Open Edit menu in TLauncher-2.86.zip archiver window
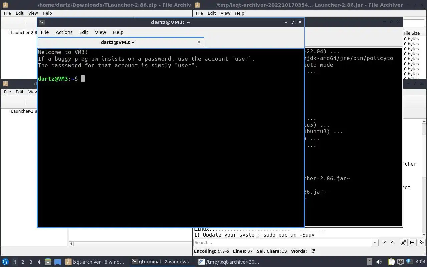 [20, 13]
